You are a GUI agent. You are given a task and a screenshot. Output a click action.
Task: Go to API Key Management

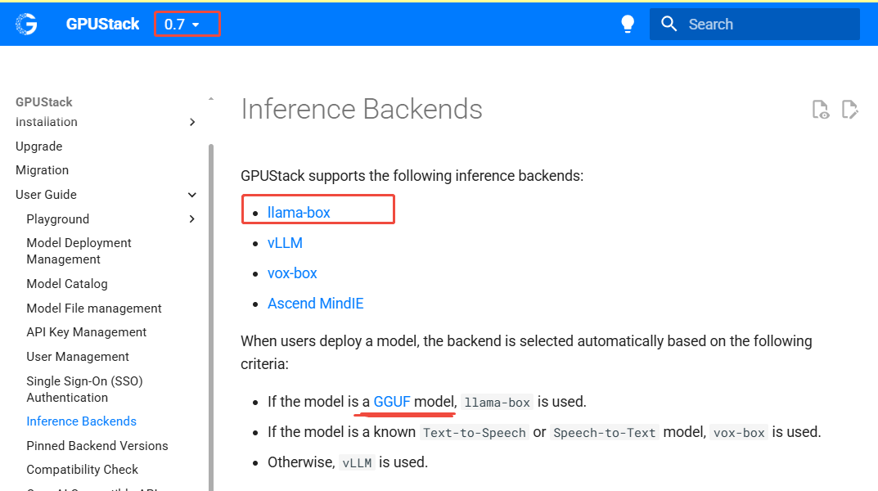tap(87, 332)
